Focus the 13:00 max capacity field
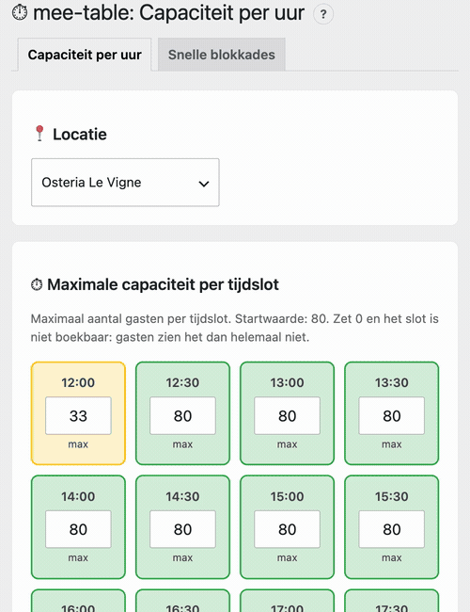The height and width of the screenshot is (612, 470). tap(288, 415)
